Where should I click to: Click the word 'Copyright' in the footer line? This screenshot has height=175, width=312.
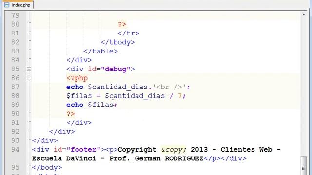point(137,150)
